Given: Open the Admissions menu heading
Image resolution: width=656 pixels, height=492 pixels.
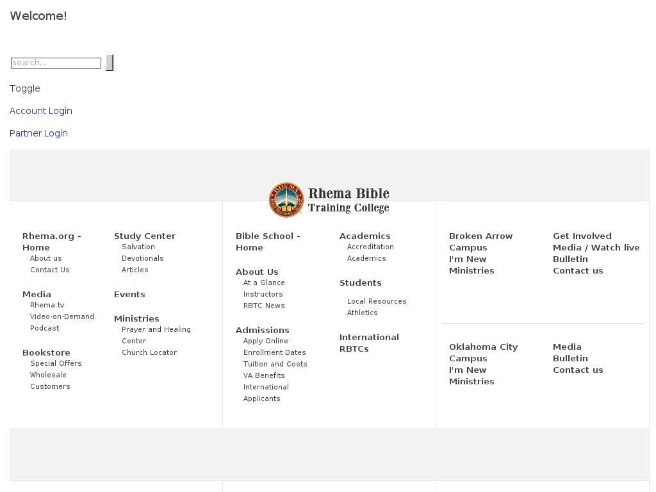Looking at the screenshot, I should (x=263, y=330).
